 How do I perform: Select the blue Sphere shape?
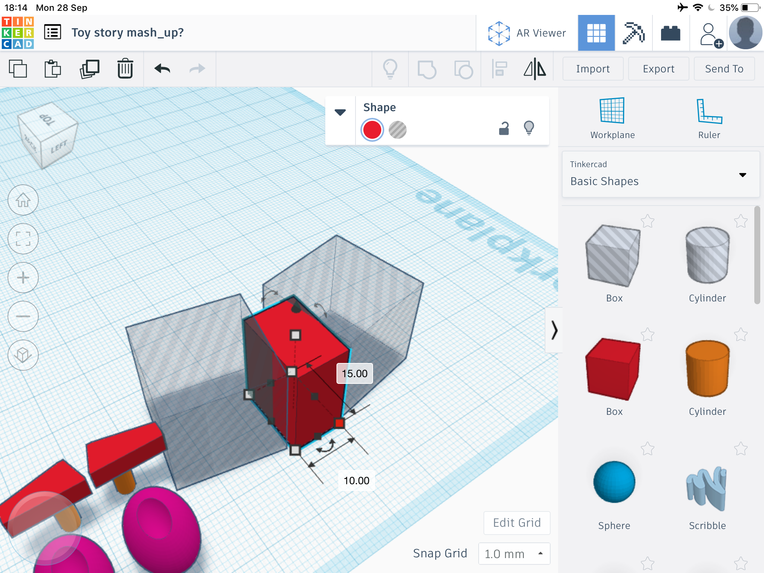(x=614, y=482)
